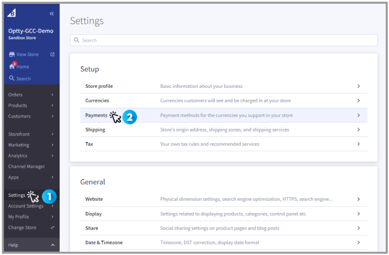Open the Store profile settings
The width and height of the screenshot is (389, 255).
(99, 86)
